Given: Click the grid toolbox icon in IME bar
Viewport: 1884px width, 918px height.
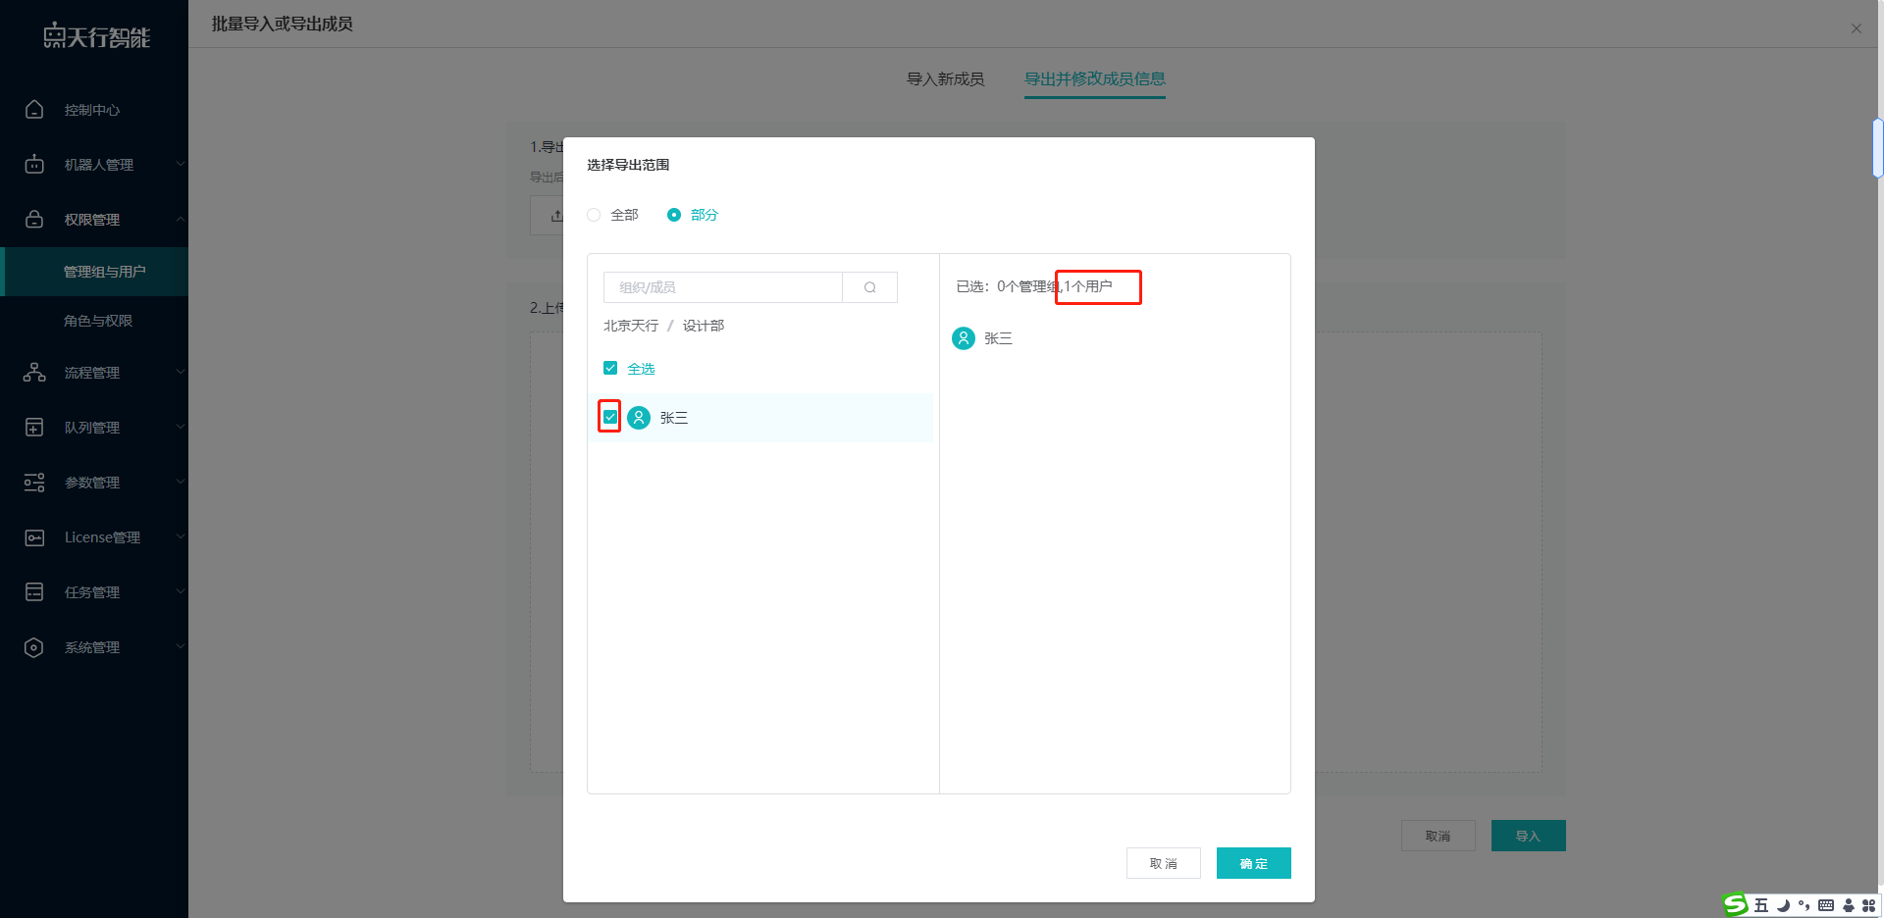Looking at the screenshot, I should tap(1869, 905).
